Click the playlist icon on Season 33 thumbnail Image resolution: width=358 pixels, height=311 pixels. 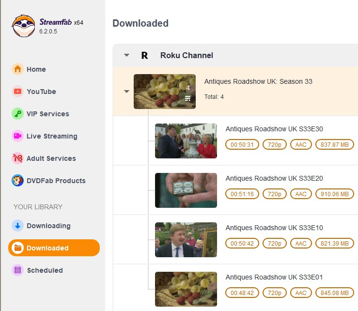click(x=187, y=98)
